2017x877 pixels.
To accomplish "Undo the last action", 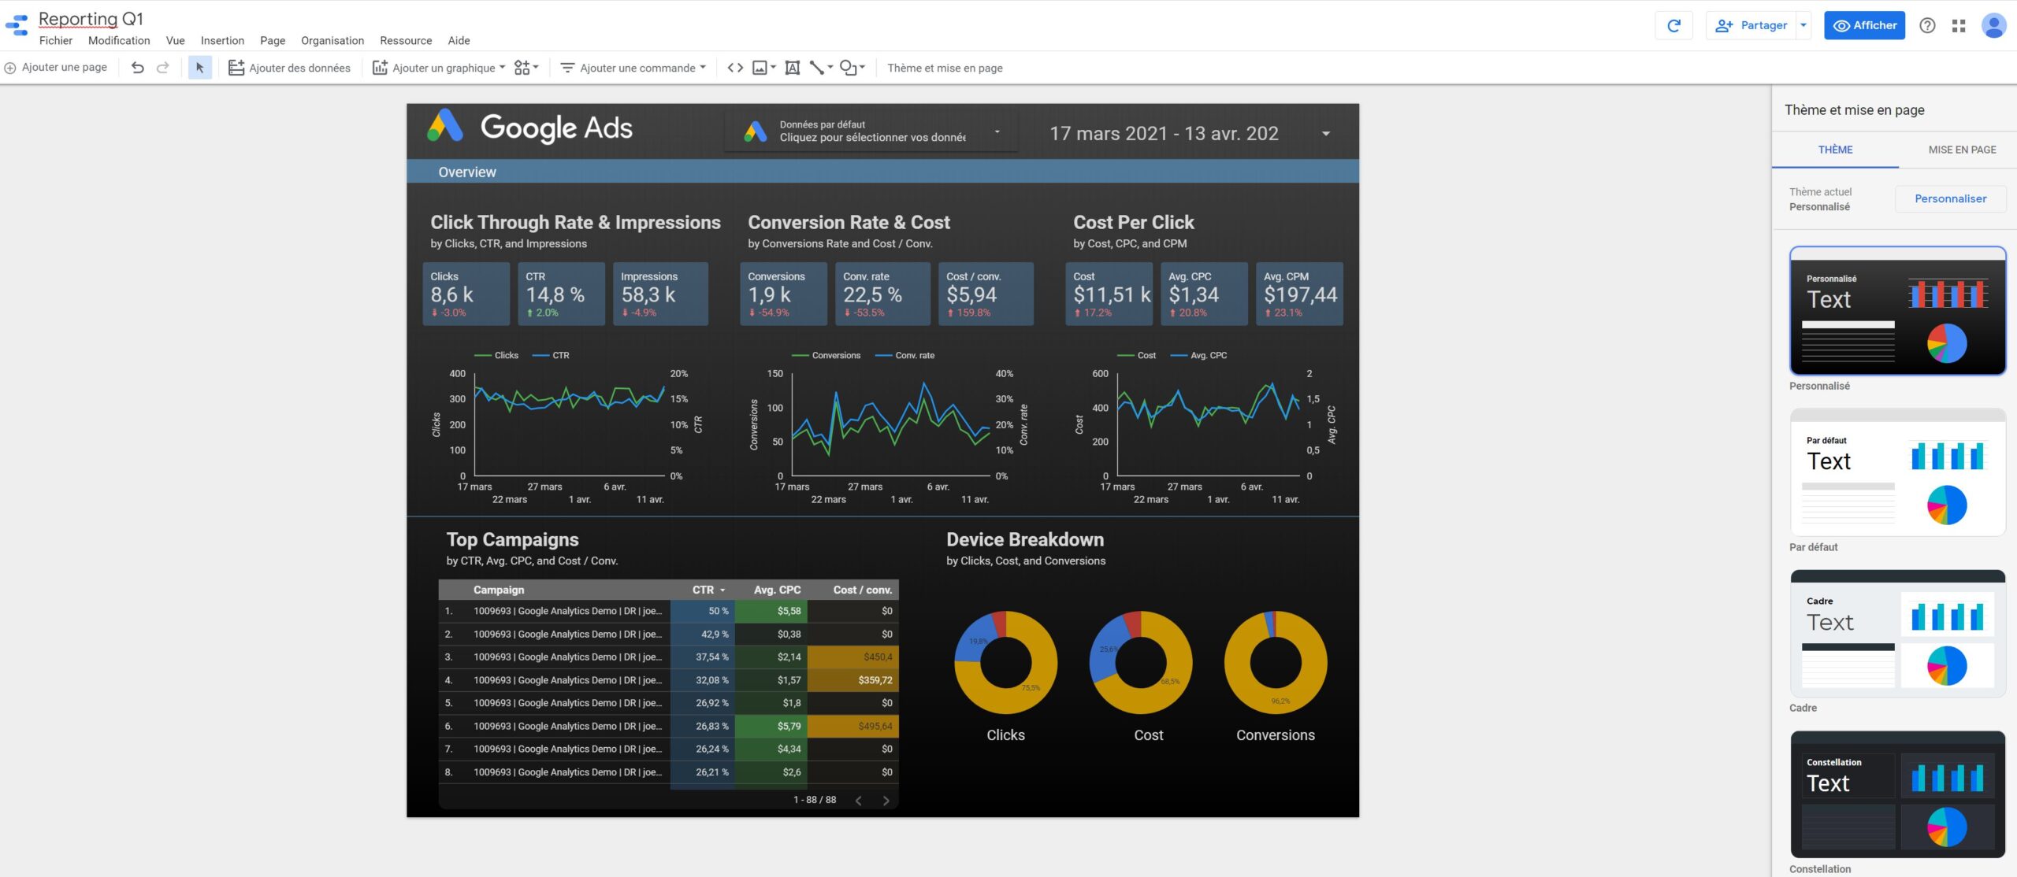I will pos(139,68).
